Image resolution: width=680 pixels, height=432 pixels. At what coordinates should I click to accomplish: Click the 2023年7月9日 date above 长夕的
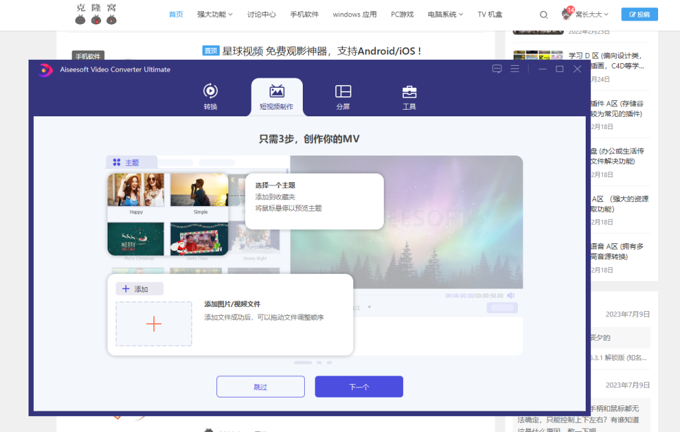pyautogui.click(x=628, y=314)
